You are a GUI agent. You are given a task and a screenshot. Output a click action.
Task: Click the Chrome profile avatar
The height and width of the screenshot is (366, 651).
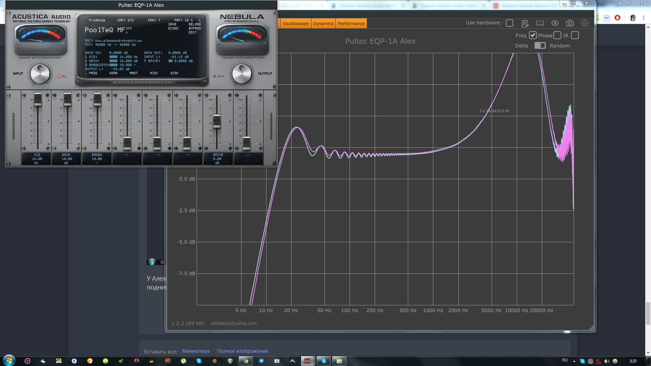click(x=633, y=18)
